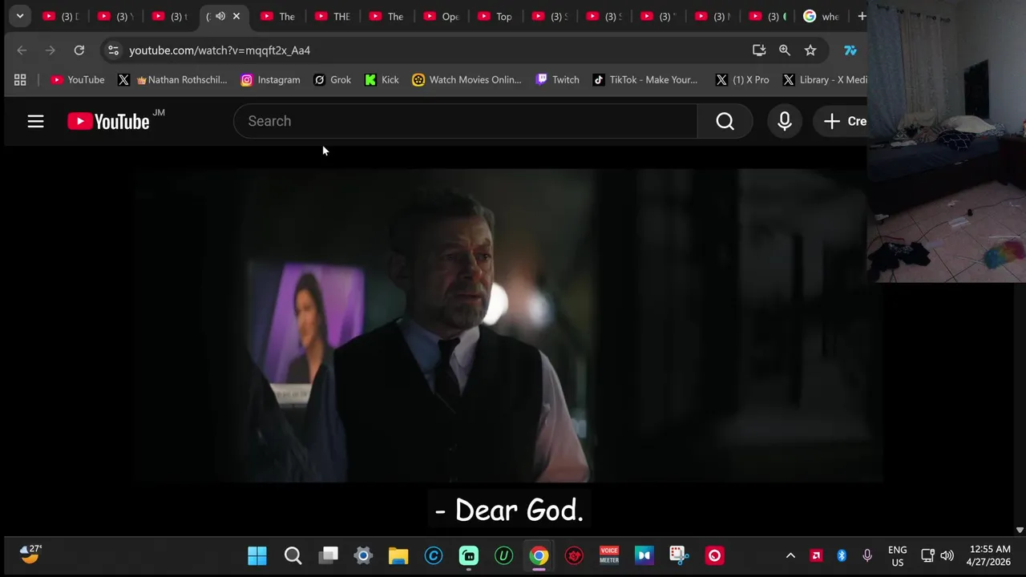This screenshot has width=1026, height=577.
Task: Click the magnifier search submit button
Action: pos(725,121)
